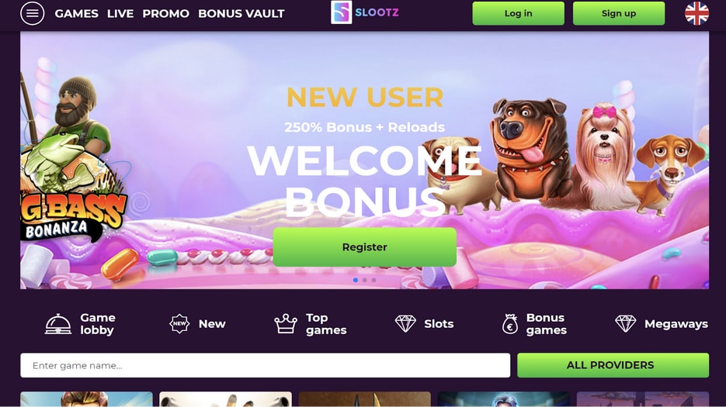Open the Bonus games money bag icon
The image size is (726, 407).
[x=510, y=324]
